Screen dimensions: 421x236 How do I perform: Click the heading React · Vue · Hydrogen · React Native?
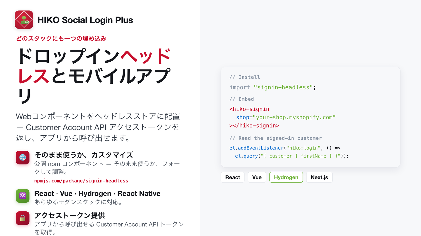coord(97,194)
